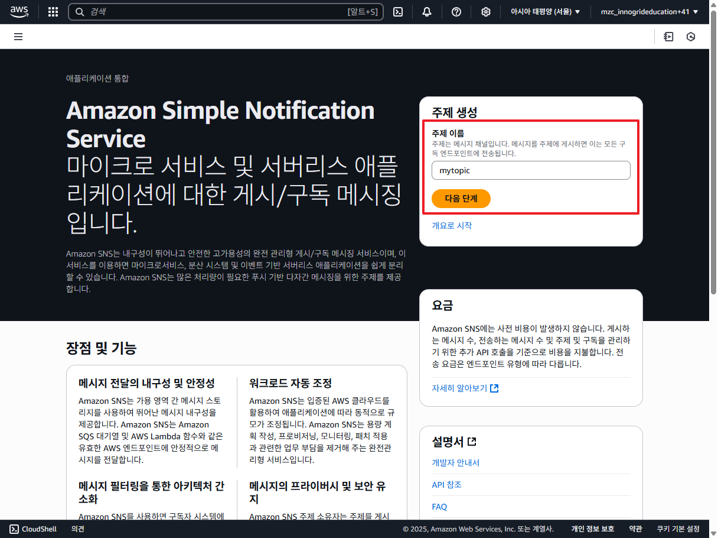The height and width of the screenshot is (538, 718).
Task: Click the 의견 feedback link in footer
Action: [78, 529]
